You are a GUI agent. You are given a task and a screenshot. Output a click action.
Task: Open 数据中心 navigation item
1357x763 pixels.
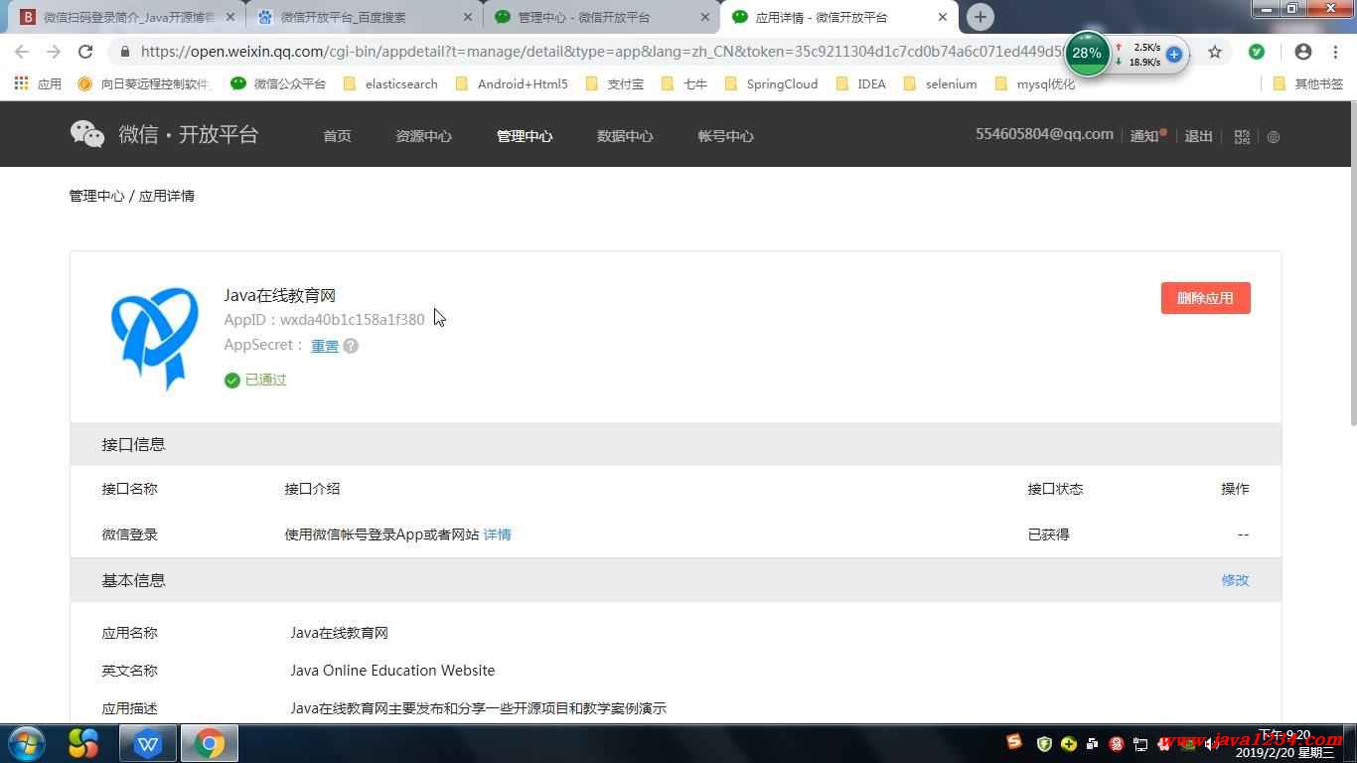[x=625, y=136]
